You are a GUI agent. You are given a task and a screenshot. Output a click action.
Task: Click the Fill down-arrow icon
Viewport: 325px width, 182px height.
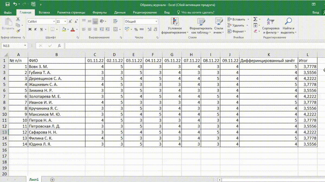[x=255, y=25]
